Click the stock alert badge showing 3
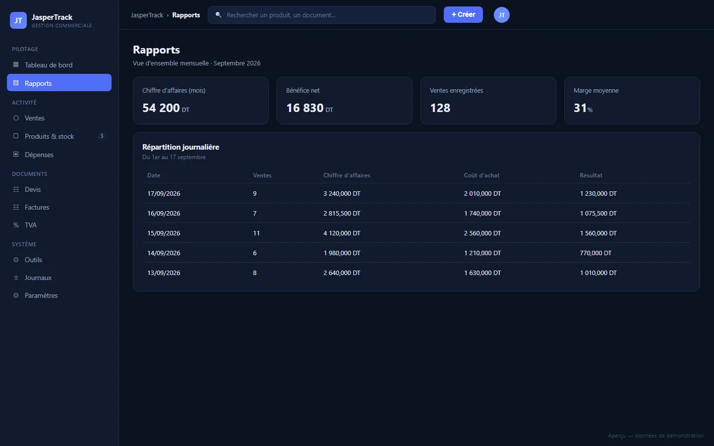This screenshot has height=446, width=714. click(x=102, y=136)
